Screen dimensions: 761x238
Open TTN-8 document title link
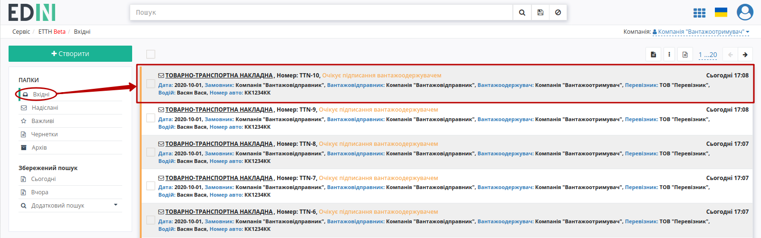[x=219, y=144]
